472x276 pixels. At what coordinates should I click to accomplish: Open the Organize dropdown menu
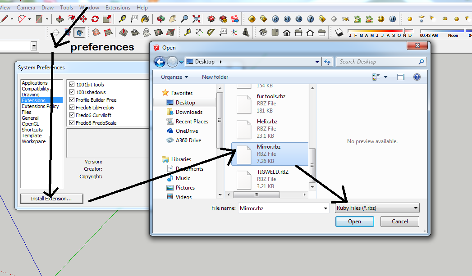pyautogui.click(x=174, y=77)
